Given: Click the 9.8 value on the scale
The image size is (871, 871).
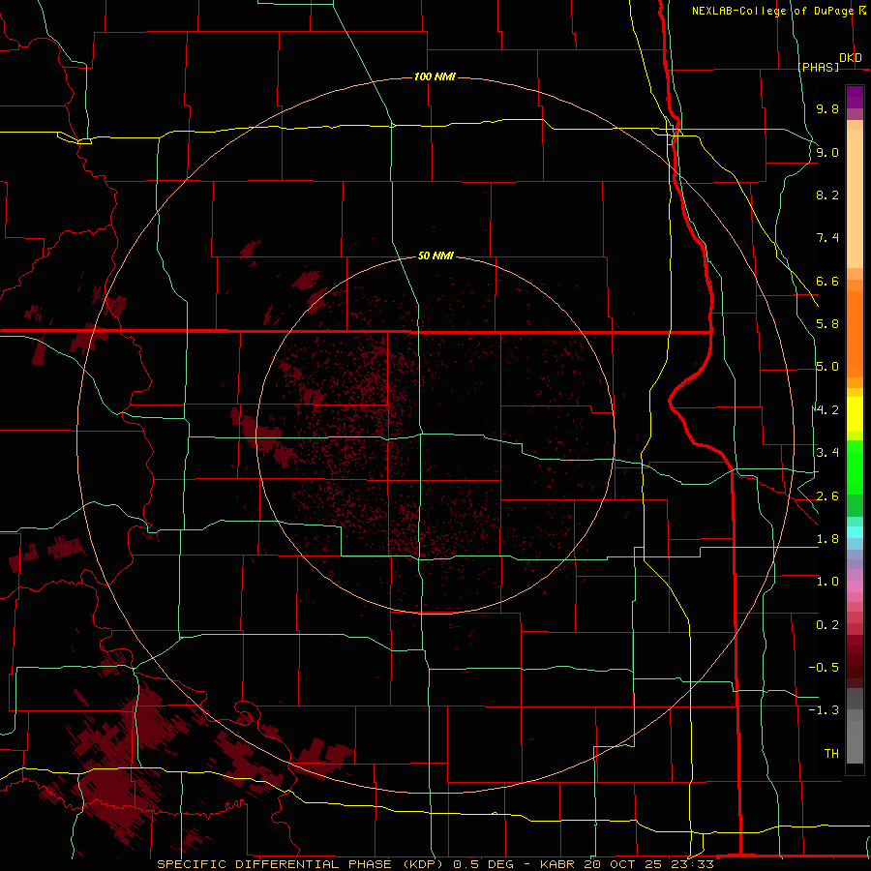Looking at the screenshot, I should [x=827, y=108].
